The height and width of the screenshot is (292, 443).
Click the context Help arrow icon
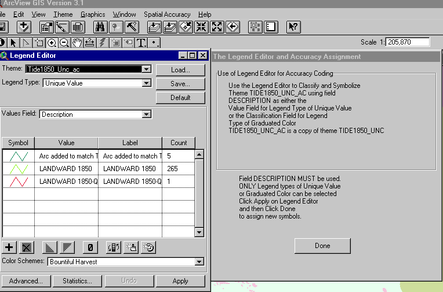point(293,27)
